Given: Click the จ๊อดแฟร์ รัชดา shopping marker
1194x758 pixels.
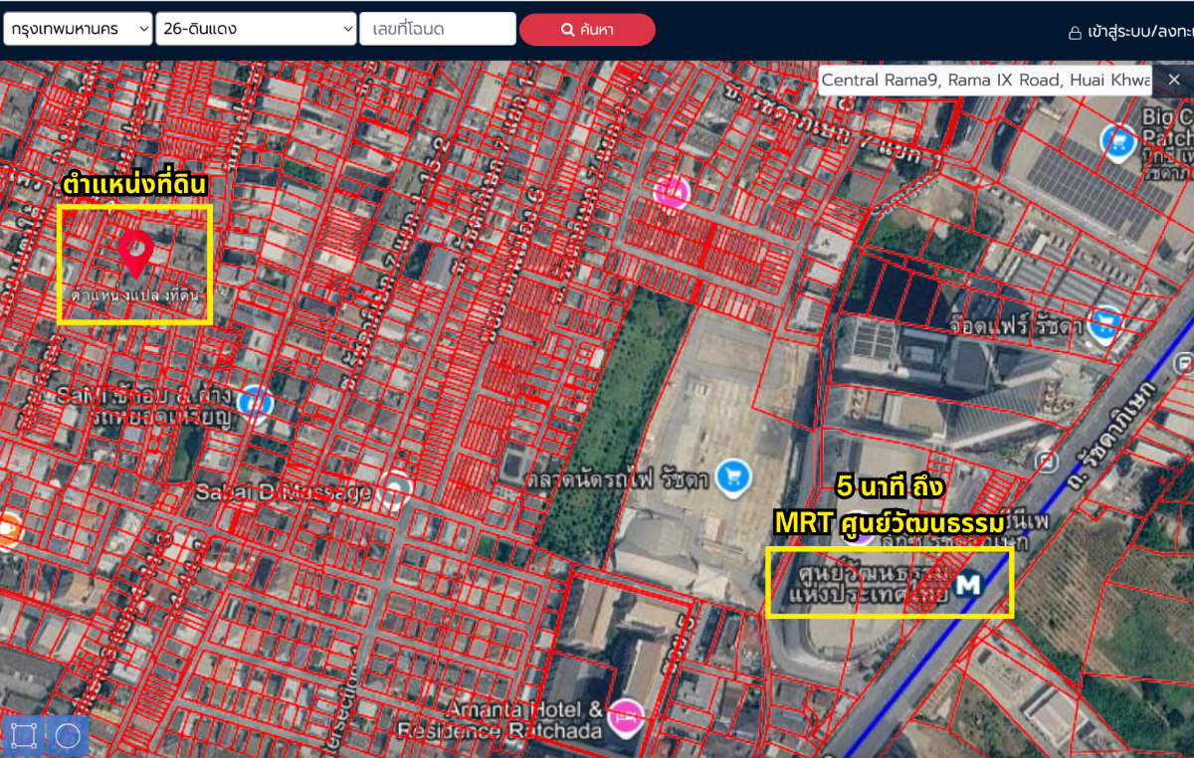Looking at the screenshot, I should click(1103, 322).
